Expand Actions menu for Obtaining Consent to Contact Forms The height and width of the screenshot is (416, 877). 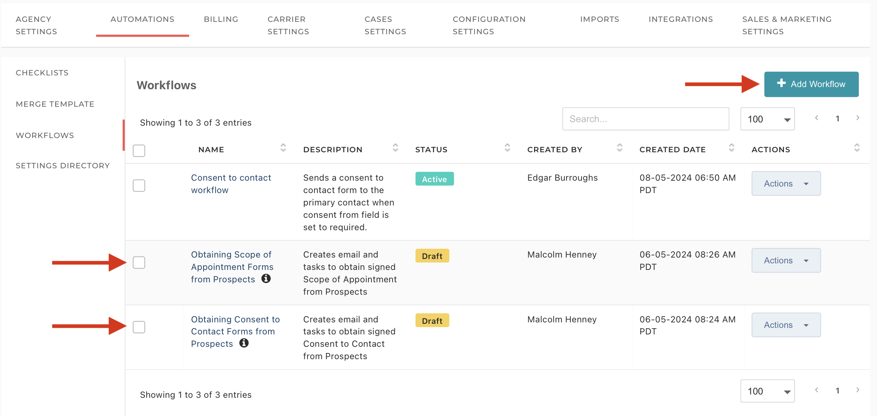pyautogui.click(x=786, y=325)
